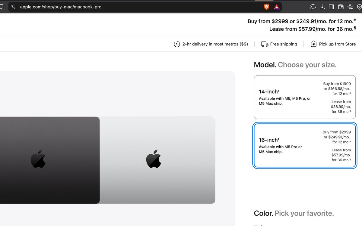Click the Apple Store bag icon
This screenshot has height=226, width=362.
coord(314,44)
